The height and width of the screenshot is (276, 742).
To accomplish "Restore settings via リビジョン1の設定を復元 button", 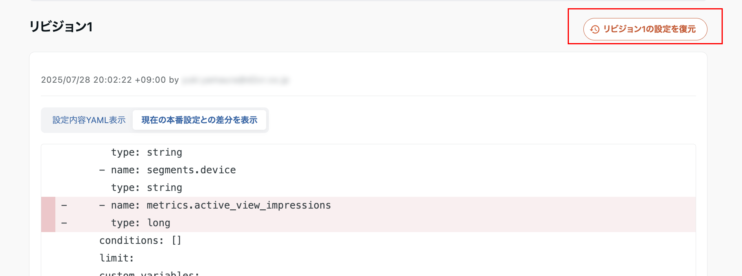I will [645, 29].
